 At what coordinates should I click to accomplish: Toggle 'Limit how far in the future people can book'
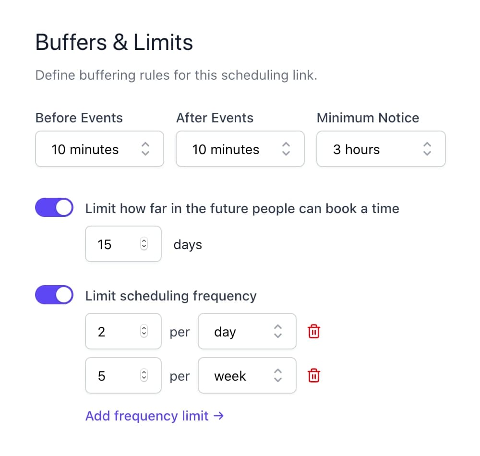[x=54, y=207]
